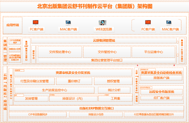Select the 文件预处理中心 box
189x123 pixels.
[60, 52]
